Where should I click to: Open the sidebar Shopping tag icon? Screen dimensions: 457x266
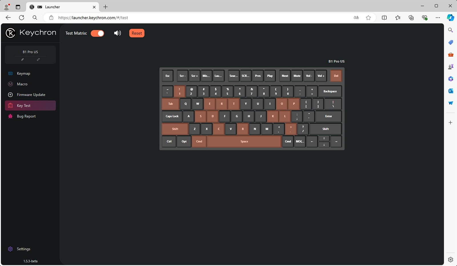tap(450, 42)
